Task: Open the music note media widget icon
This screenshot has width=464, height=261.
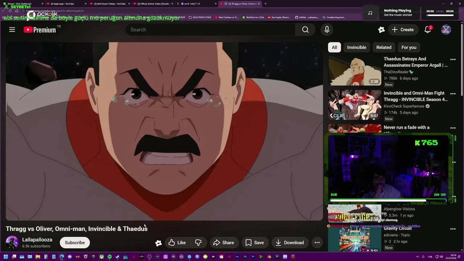Action: [x=370, y=13]
